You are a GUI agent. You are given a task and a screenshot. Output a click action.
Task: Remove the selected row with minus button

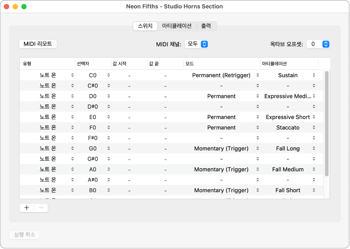click(41, 208)
